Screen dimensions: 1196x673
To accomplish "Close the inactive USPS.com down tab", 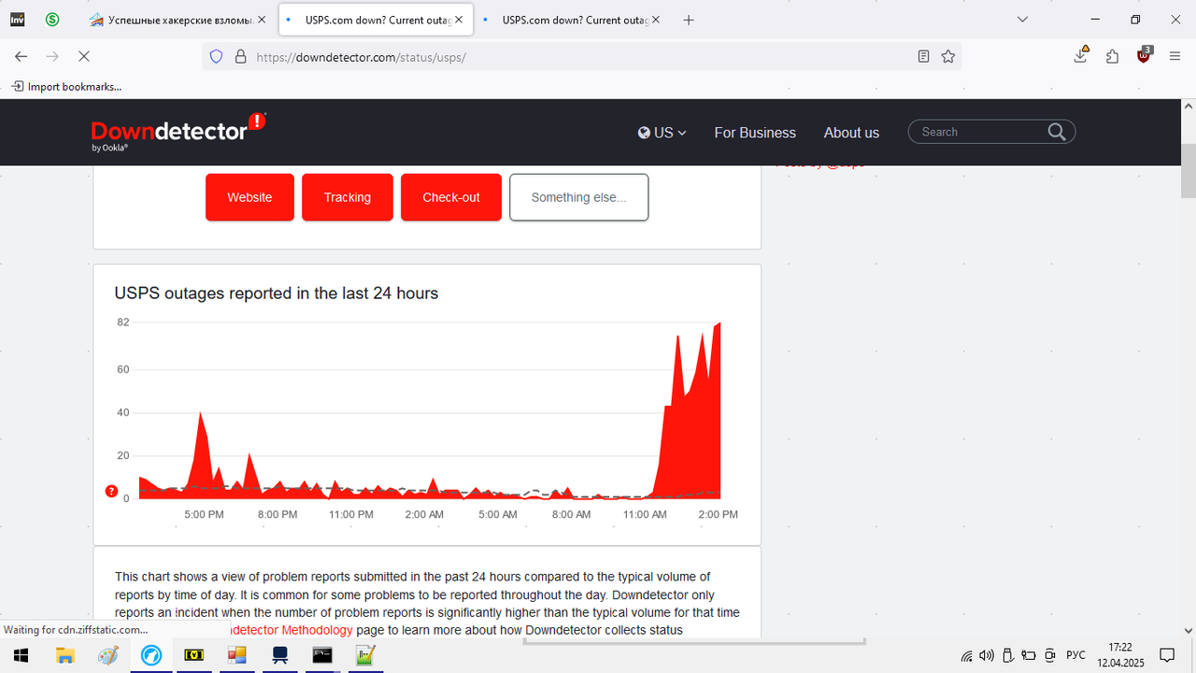I will (654, 20).
